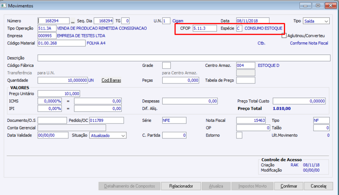339x195 pixels.
Task: Click the Conta Gerencial field
Action: coord(72,128)
